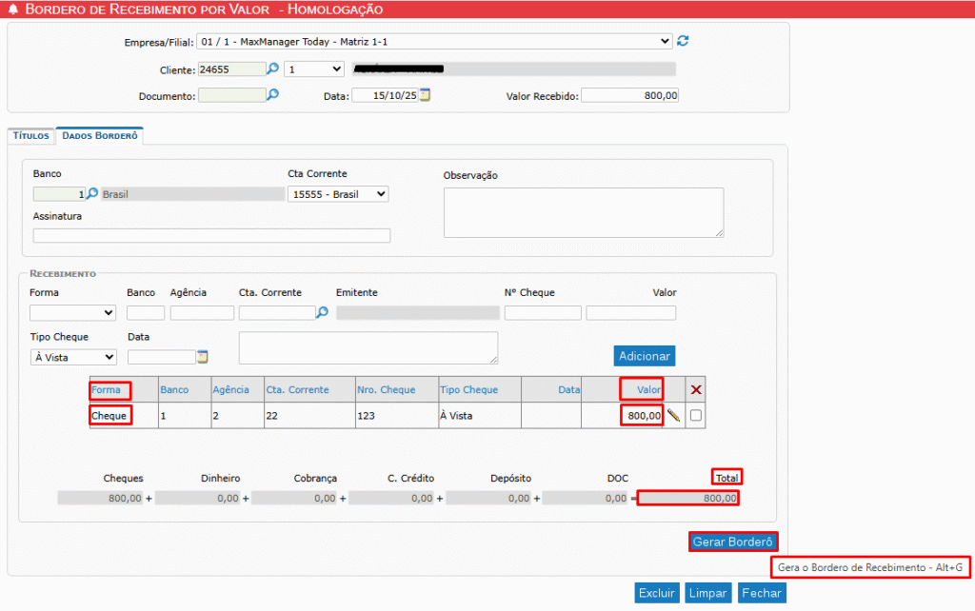The width and height of the screenshot is (975, 611).
Task: Open the calendar icon next to Data 15/10/25
Action: [426, 95]
